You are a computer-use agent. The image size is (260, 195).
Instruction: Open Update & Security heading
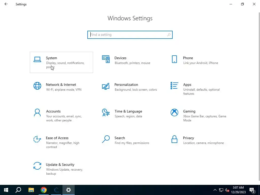[x=60, y=165]
